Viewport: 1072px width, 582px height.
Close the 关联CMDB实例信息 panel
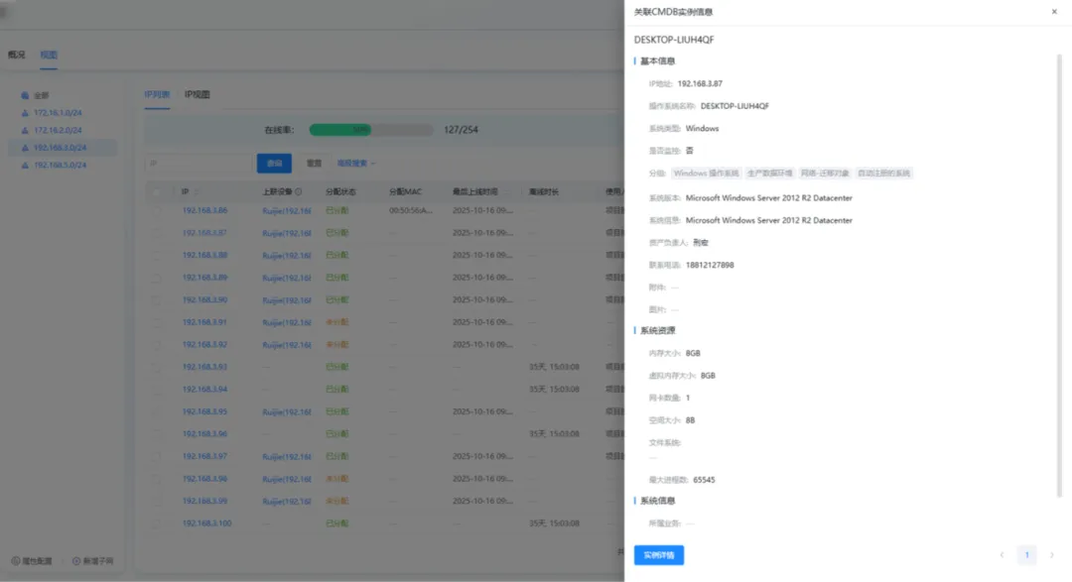(1053, 12)
